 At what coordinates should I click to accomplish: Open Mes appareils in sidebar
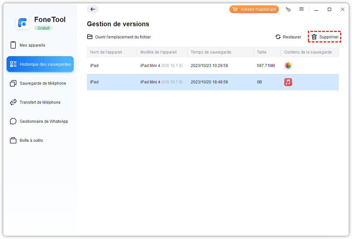pos(32,45)
